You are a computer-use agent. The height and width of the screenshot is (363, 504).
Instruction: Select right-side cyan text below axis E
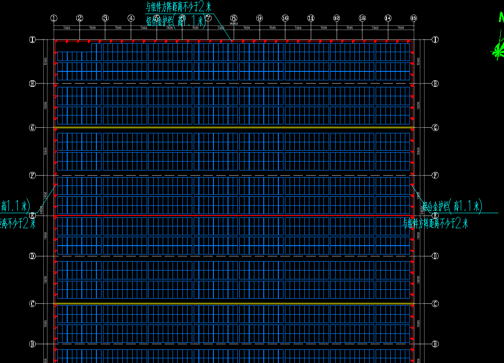435,224
